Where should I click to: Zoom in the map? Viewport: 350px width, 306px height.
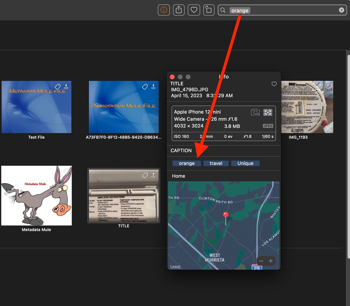(271, 261)
